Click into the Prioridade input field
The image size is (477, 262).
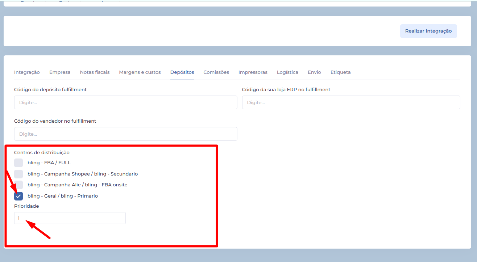[x=70, y=218]
